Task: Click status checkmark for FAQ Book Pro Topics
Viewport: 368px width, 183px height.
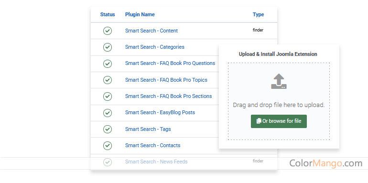Action: 108,80
